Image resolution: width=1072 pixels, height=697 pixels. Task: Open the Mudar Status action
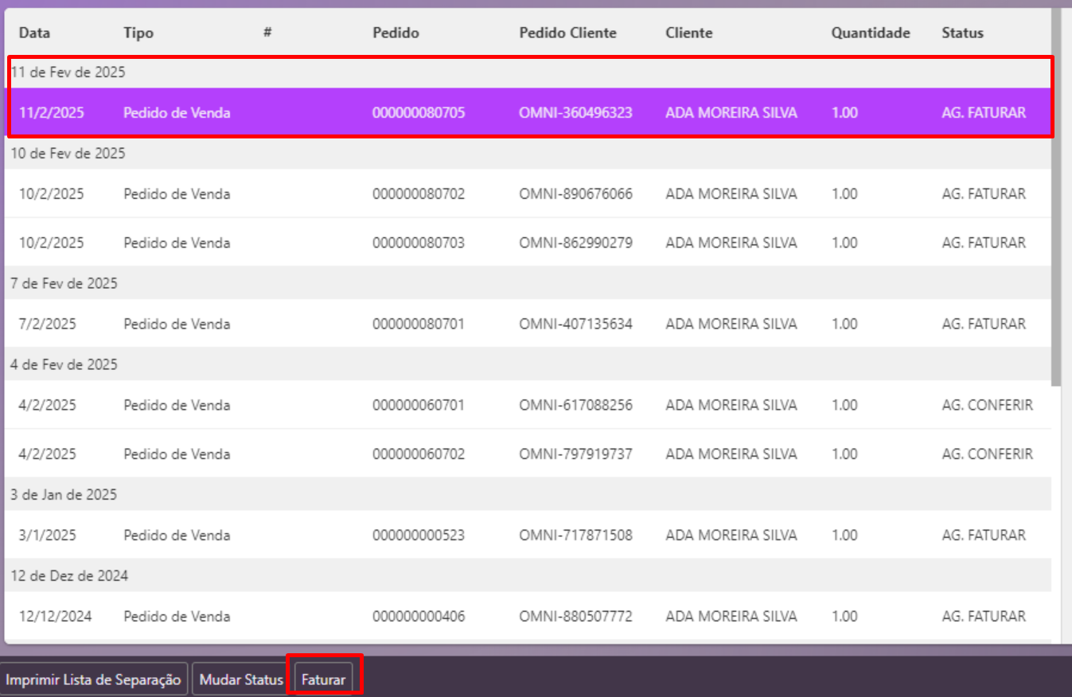coord(241,680)
